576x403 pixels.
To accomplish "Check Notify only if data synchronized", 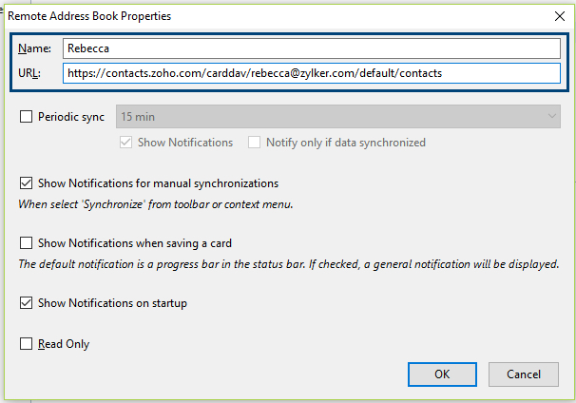I will coord(255,143).
